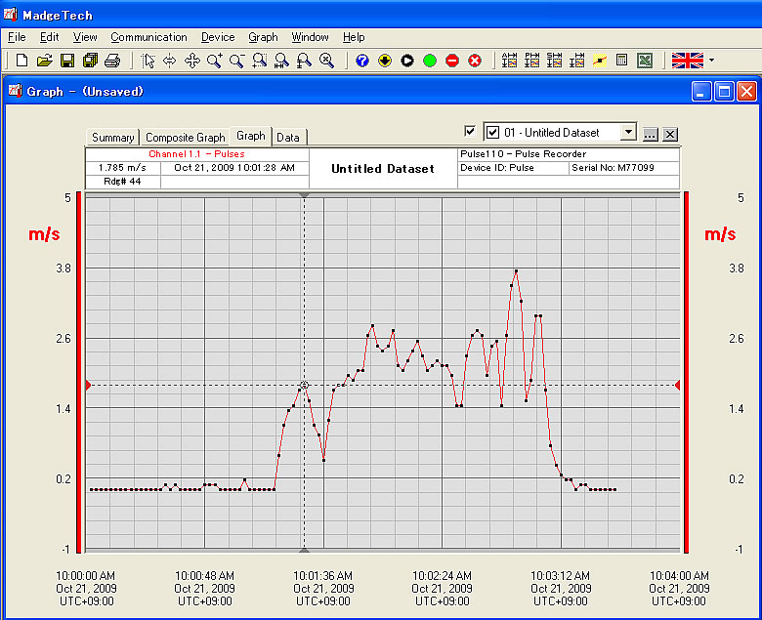Viewport: 762px width, 620px height.
Task: Switch to the Summary tab
Action: click(113, 138)
